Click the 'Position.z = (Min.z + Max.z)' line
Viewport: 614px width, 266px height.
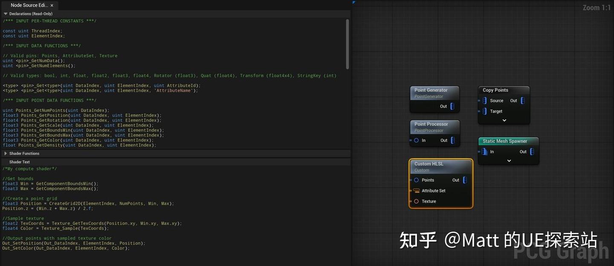[48, 209]
